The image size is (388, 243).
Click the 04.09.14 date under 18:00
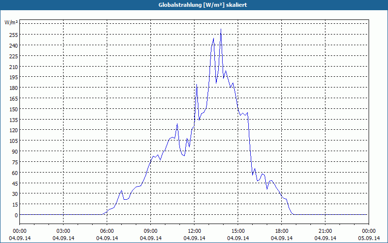click(x=282, y=238)
